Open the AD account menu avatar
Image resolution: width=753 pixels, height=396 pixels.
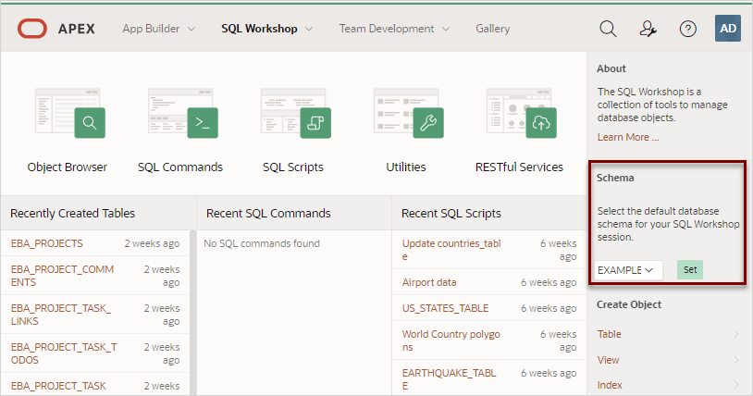pyautogui.click(x=727, y=29)
